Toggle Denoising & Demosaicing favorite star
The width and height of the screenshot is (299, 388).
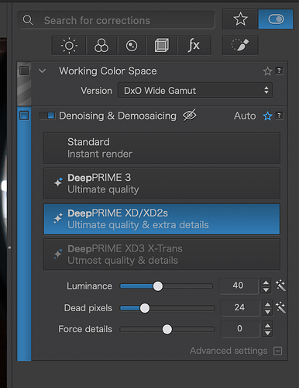(267, 116)
